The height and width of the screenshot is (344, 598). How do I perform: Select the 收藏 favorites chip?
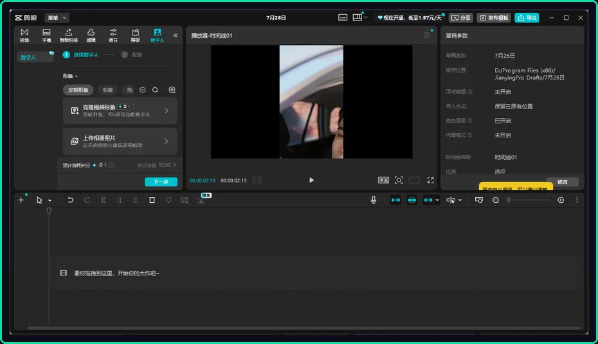pos(107,90)
